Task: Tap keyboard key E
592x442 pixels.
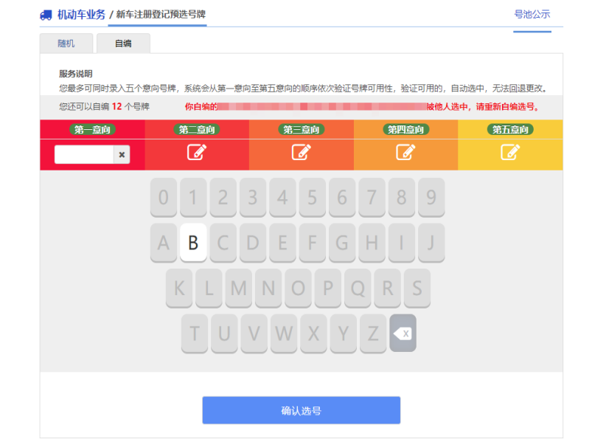Action: (x=283, y=243)
